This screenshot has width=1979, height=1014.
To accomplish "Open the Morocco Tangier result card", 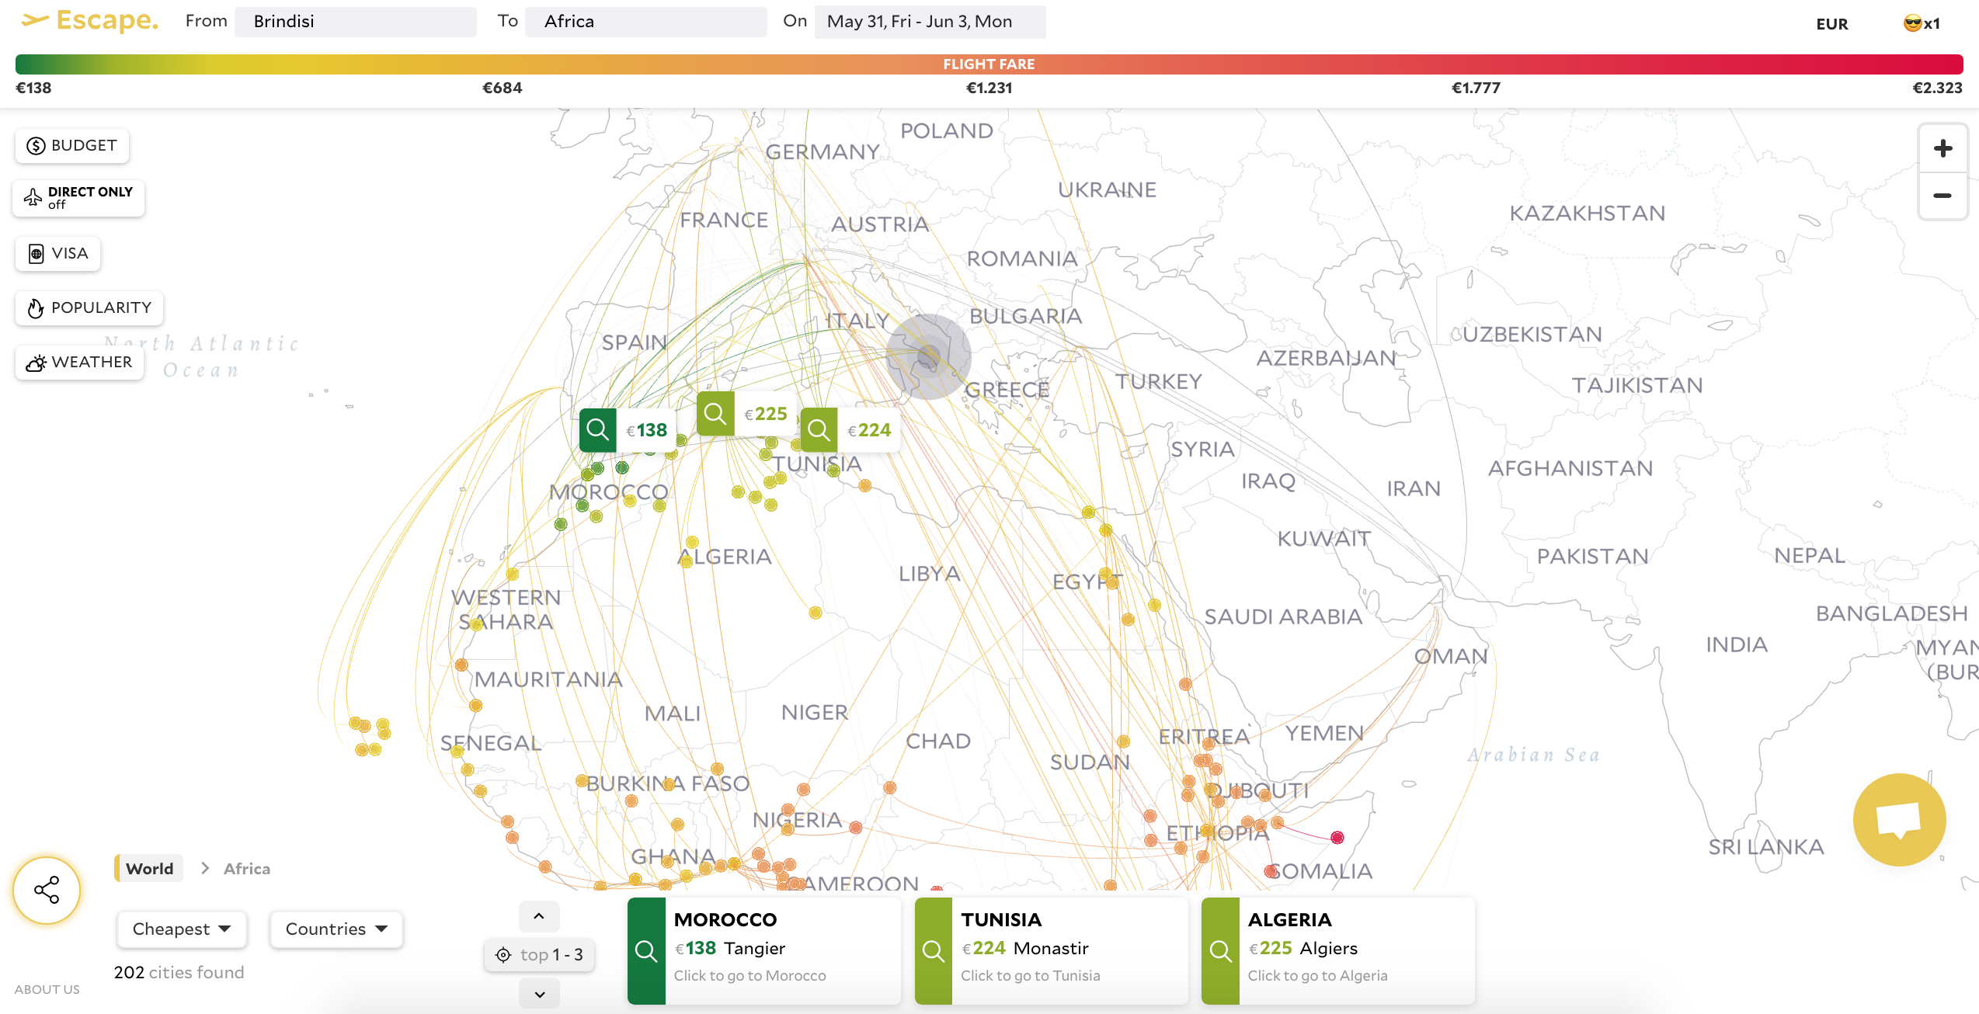I will (x=764, y=950).
